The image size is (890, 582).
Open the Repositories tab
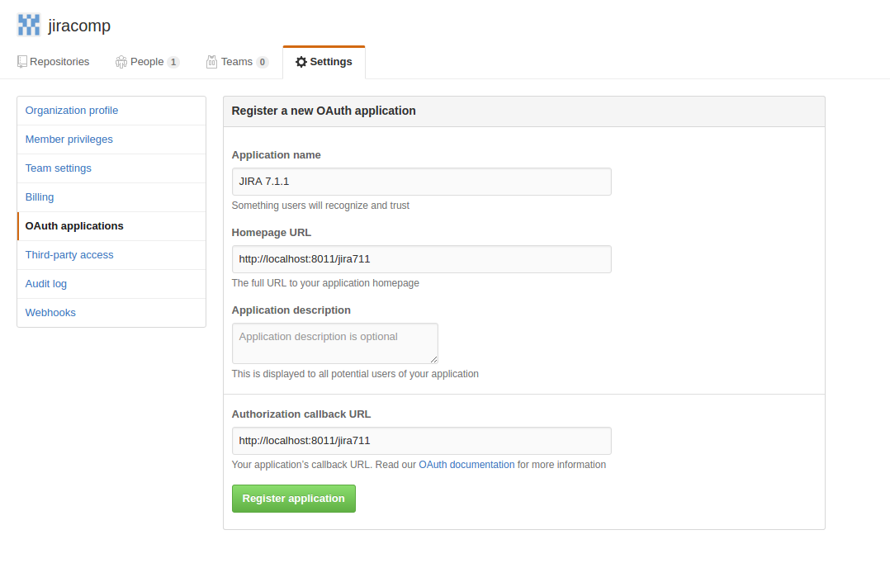coord(54,62)
